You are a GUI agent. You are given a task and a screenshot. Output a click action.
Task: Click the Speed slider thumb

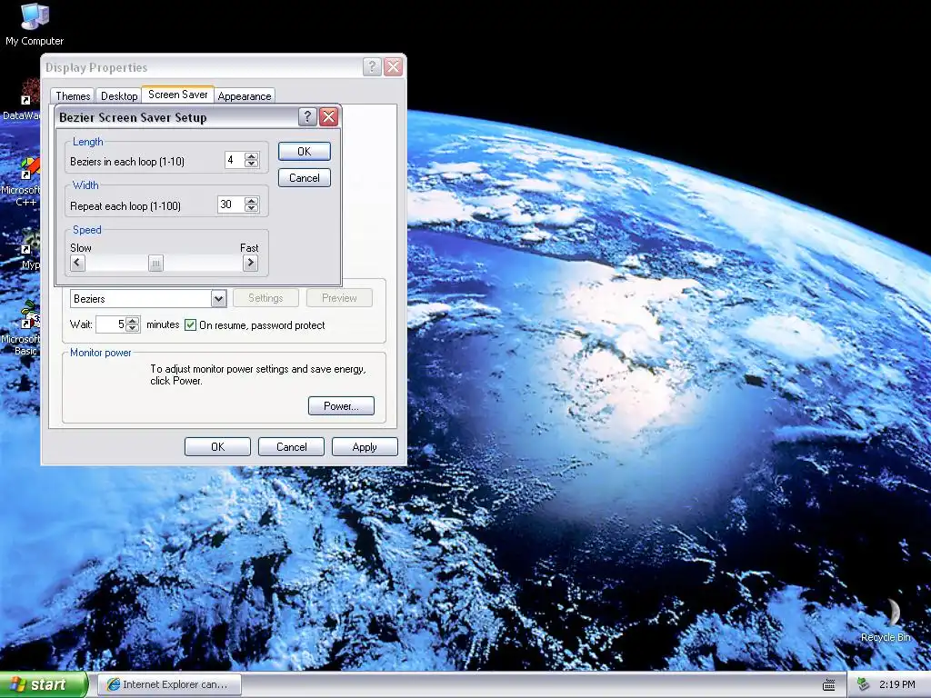pos(155,263)
